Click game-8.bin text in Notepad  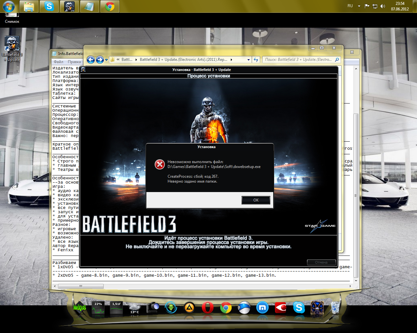click(x=95, y=275)
